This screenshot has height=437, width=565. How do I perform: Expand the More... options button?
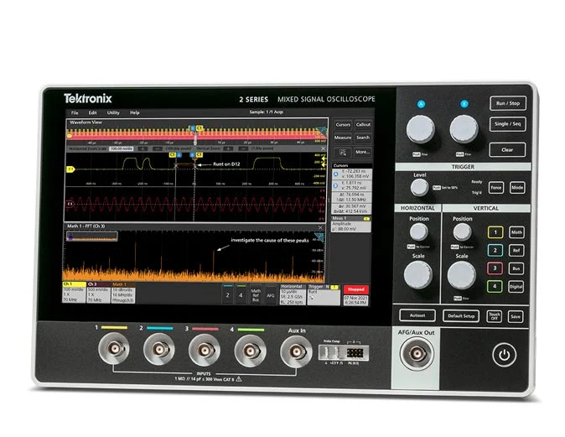coord(363,152)
